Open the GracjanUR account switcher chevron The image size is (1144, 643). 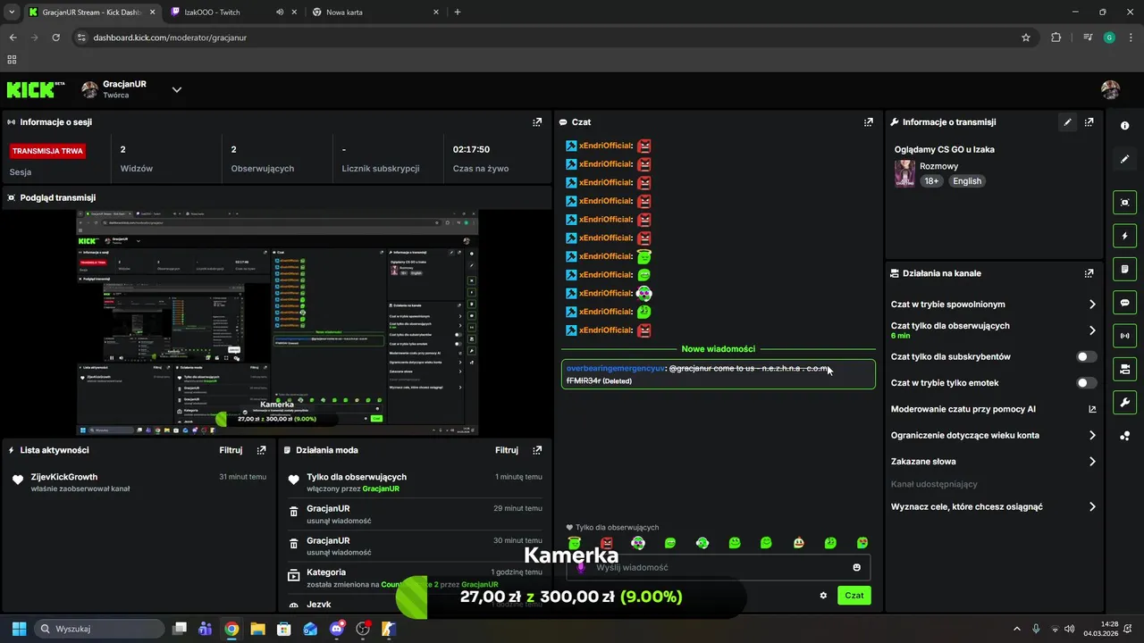(x=177, y=89)
